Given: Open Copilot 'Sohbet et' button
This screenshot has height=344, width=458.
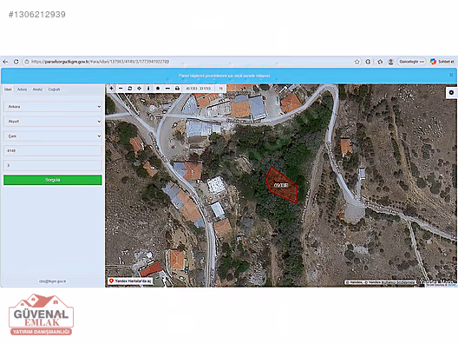Looking at the screenshot, I should 442,62.
